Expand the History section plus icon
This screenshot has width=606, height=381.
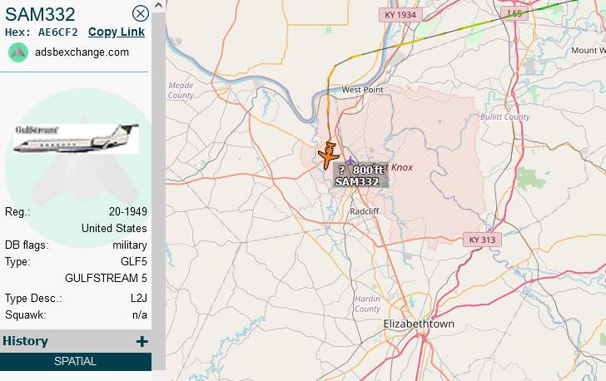142,341
